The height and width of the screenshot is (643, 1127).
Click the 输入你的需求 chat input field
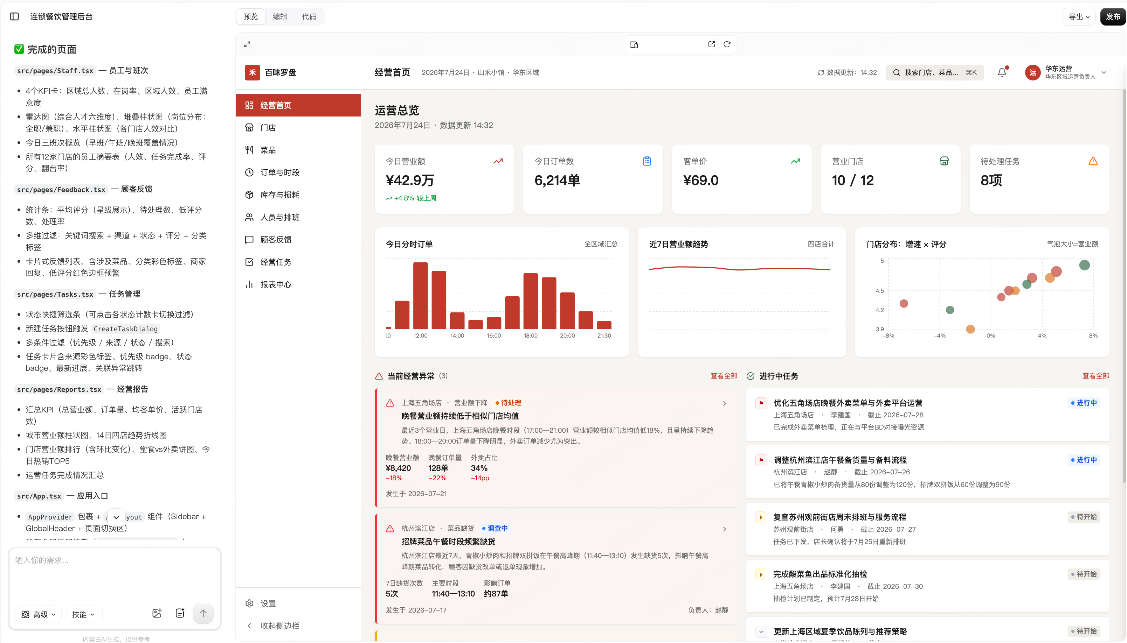[x=115, y=574]
